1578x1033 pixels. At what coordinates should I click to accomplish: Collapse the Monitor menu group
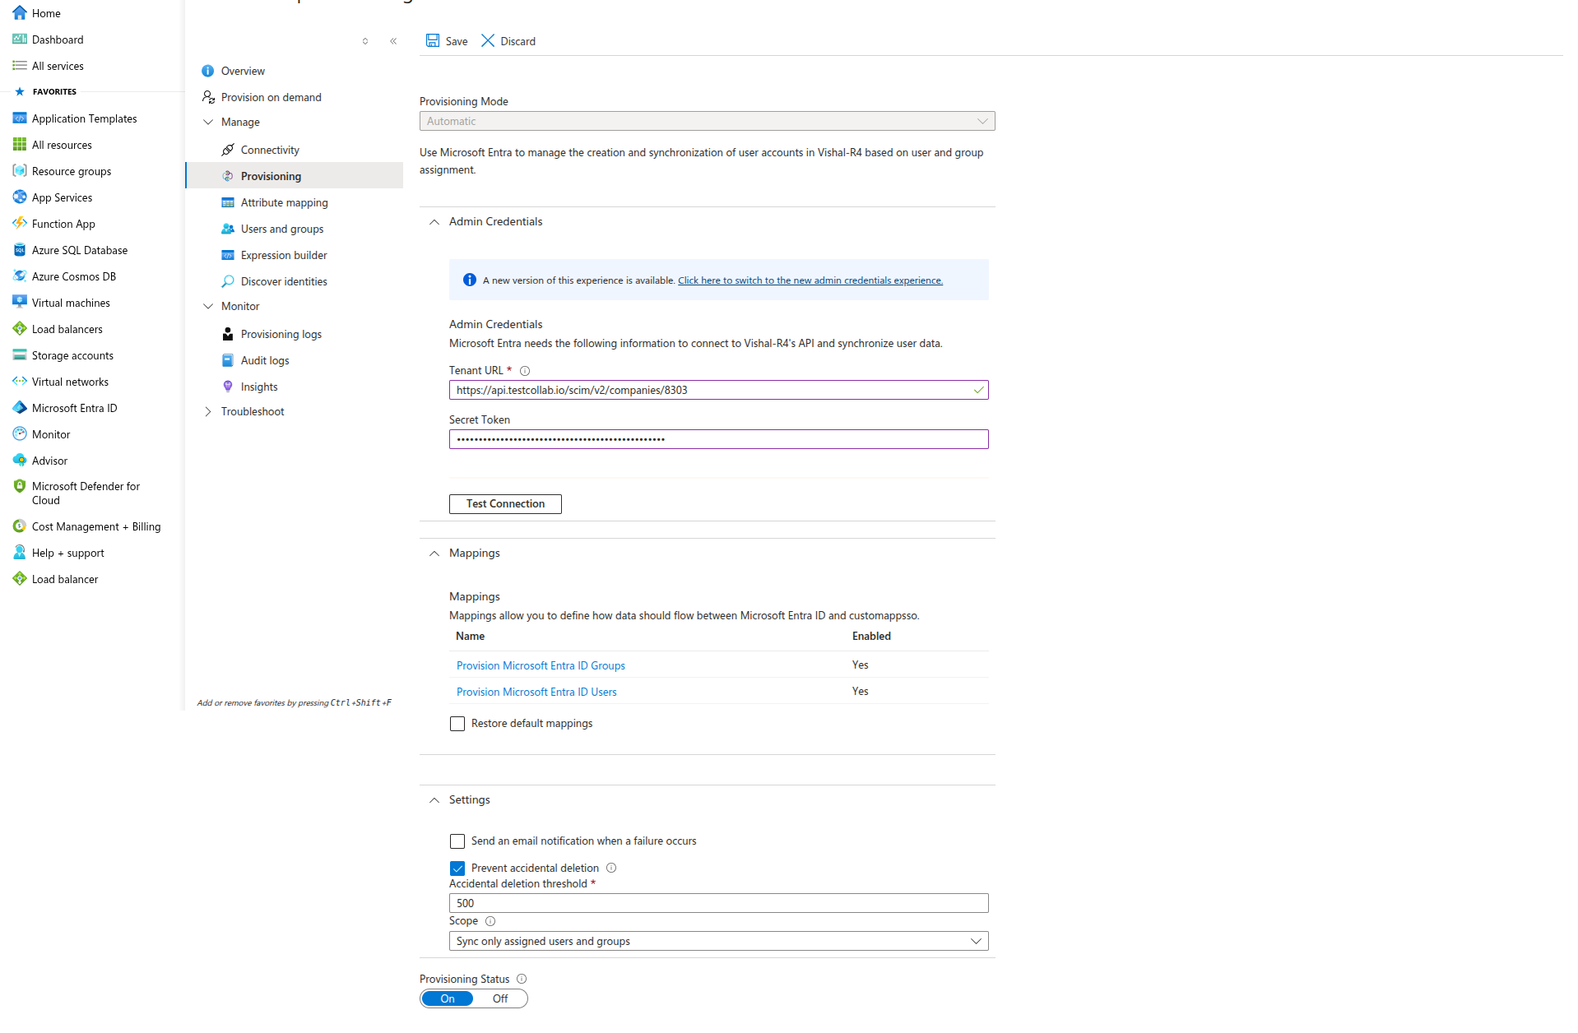coord(208,306)
